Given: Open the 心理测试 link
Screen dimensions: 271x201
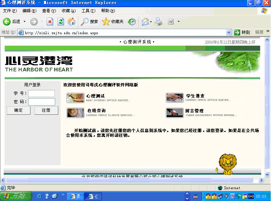Looking at the screenshot, I should coord(95,96).
